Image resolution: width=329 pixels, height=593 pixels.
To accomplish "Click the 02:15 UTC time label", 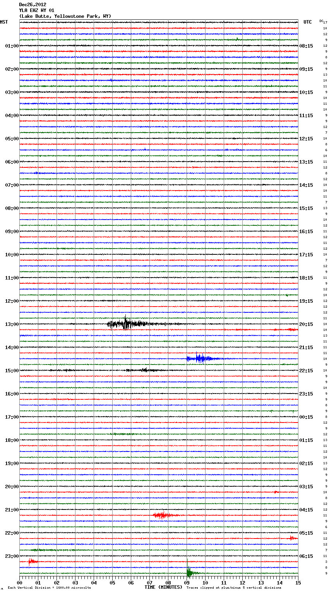I will click(306, 463).
